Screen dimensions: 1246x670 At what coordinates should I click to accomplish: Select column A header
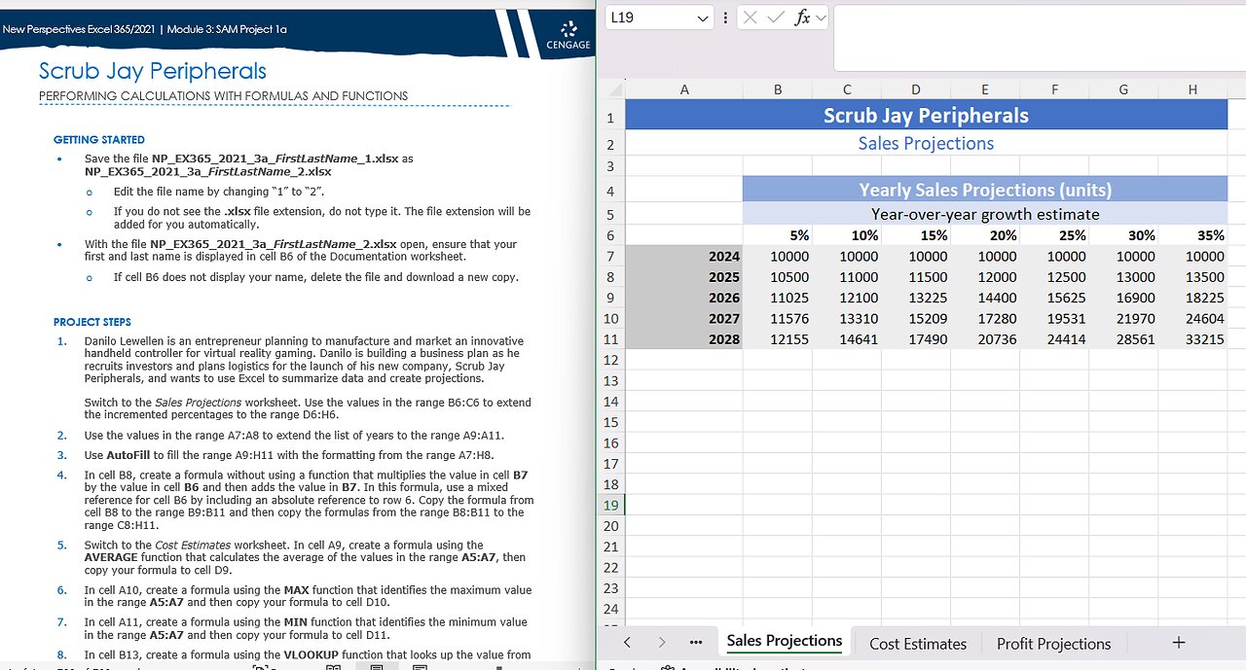[683, 89]
